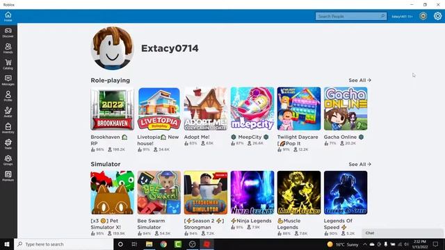See All Simulator games

tap(359, 164)
